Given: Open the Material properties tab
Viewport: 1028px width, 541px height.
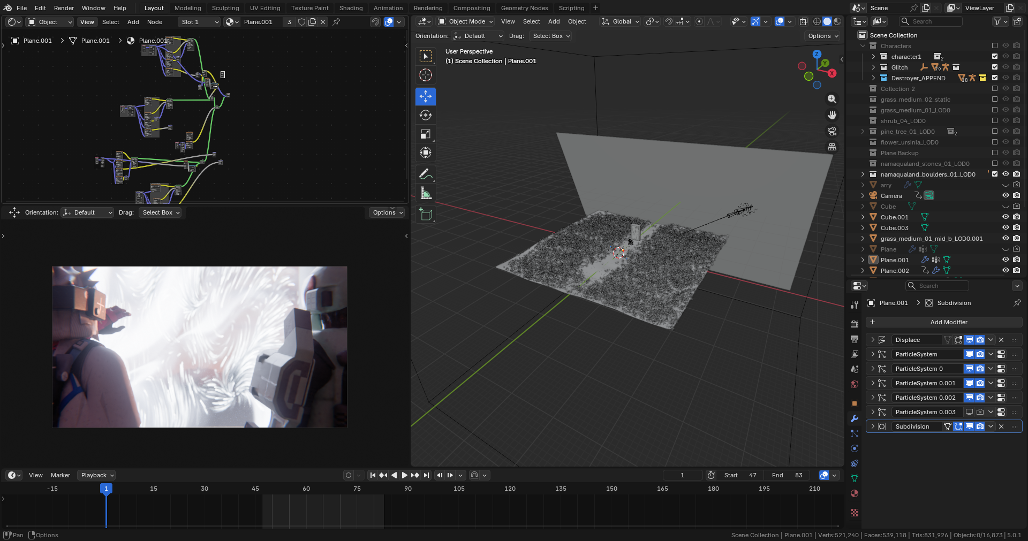Looking at the screenshot, I should [855, 493].
